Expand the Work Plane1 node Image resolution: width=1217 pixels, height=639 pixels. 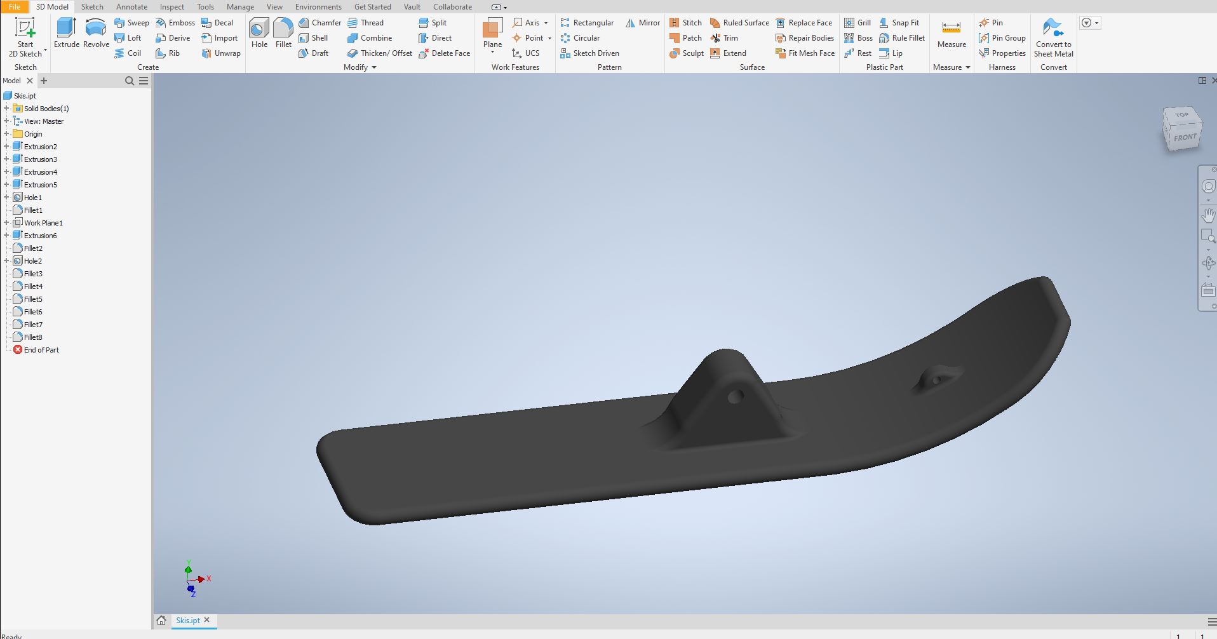[x=6, y=223]
